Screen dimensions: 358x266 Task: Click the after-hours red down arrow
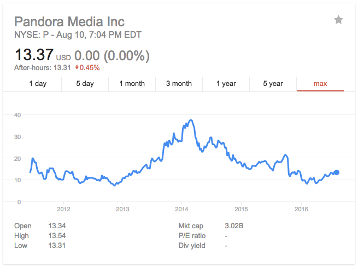(x=77, y=67)
